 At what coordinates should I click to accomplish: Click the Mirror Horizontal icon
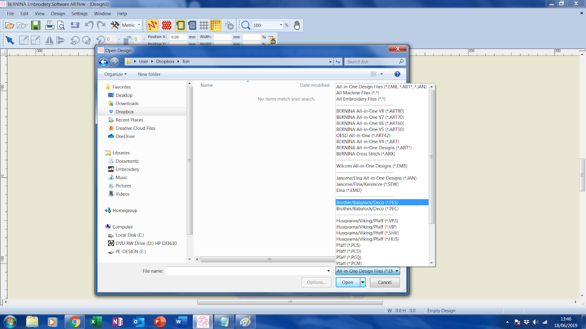[x=49, y=40]
